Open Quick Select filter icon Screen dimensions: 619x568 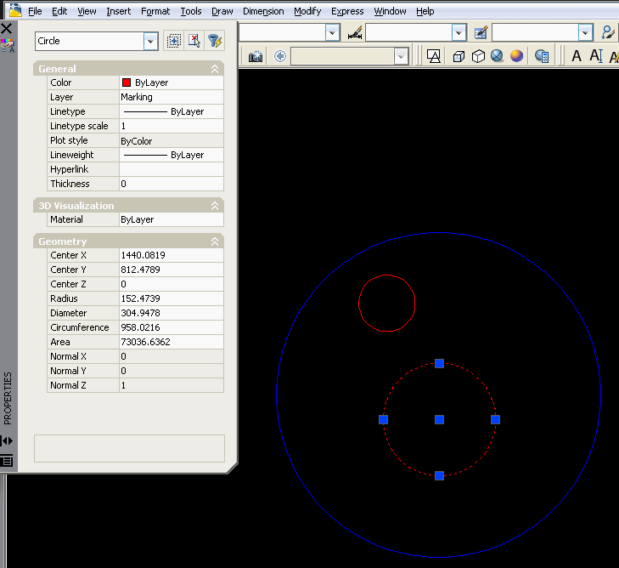[x=215, y=41]
